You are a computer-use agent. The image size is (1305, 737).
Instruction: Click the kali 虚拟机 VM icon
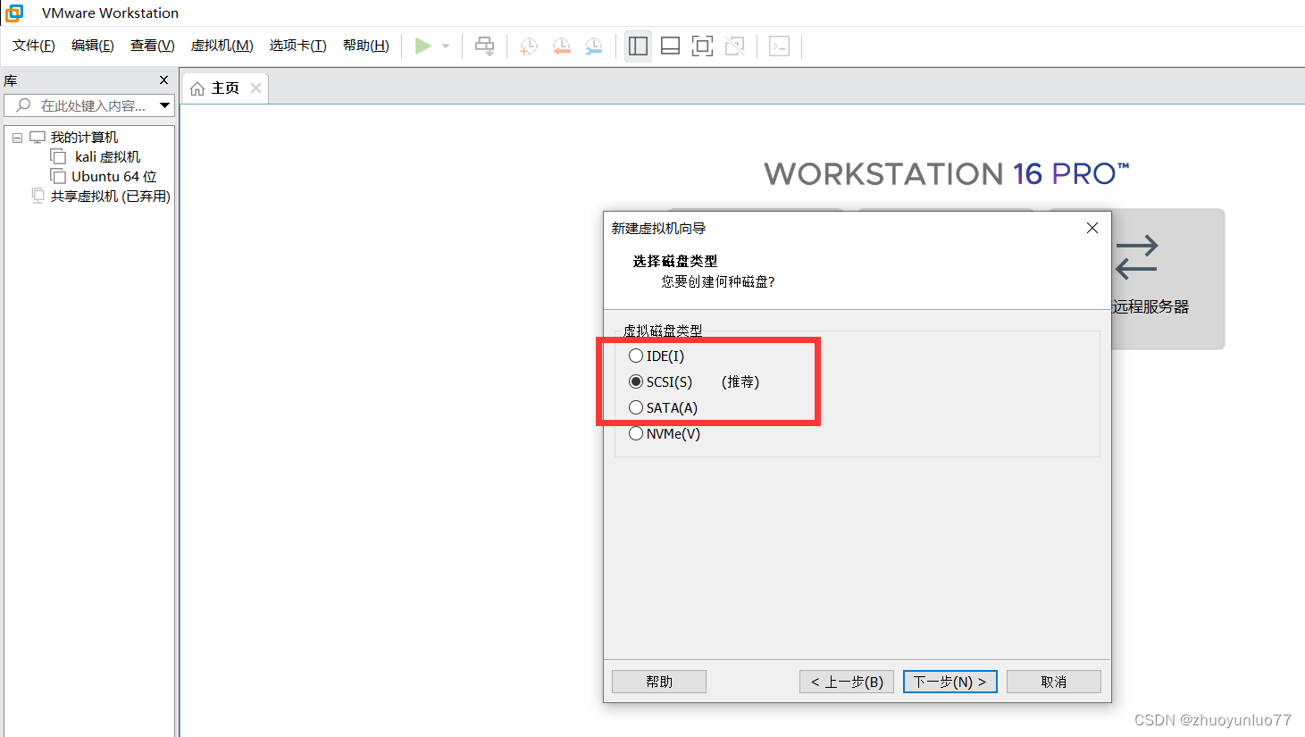[x=58, y=156]
